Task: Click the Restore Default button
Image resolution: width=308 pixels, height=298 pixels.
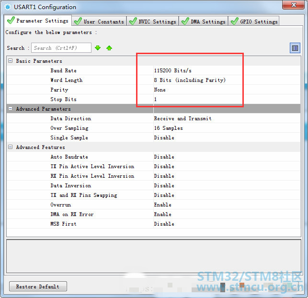Action: (38, 287)
